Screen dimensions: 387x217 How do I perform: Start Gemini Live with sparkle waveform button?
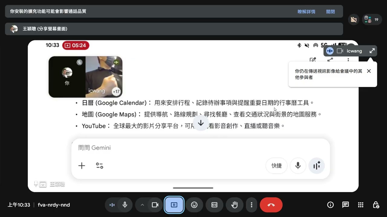coord(317,165)
